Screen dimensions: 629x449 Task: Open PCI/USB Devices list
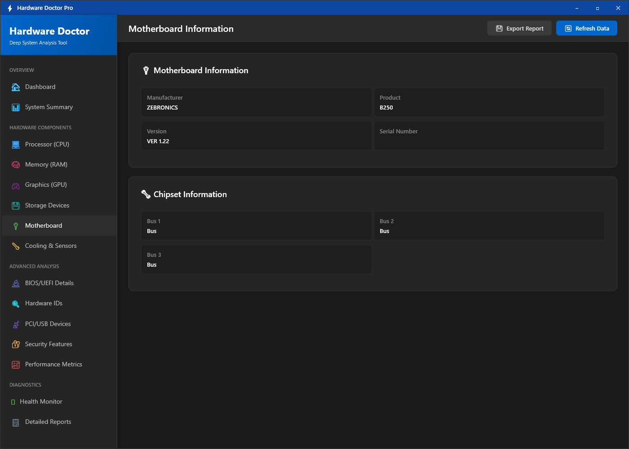point(59,324)
